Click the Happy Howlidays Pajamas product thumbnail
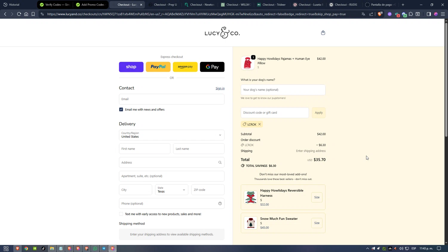The image size is (448, 252). [248, 63]
